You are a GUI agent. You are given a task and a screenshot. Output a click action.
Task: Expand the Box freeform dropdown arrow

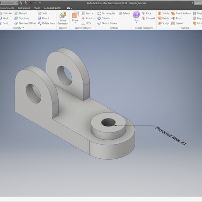(x=136, y=23)
